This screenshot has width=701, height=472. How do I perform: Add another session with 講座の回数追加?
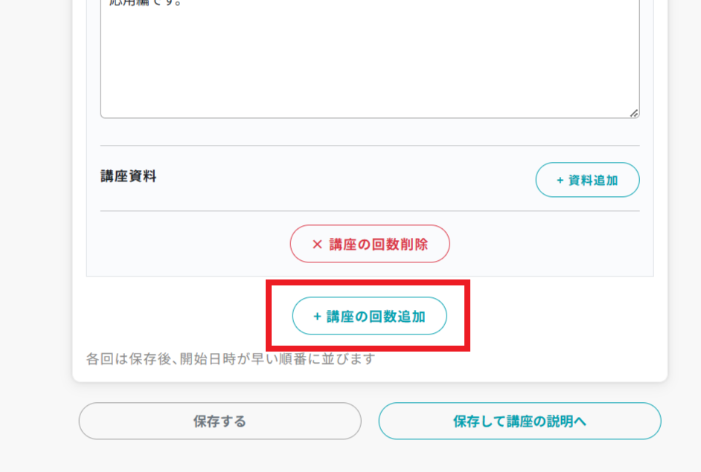point(370,317)
